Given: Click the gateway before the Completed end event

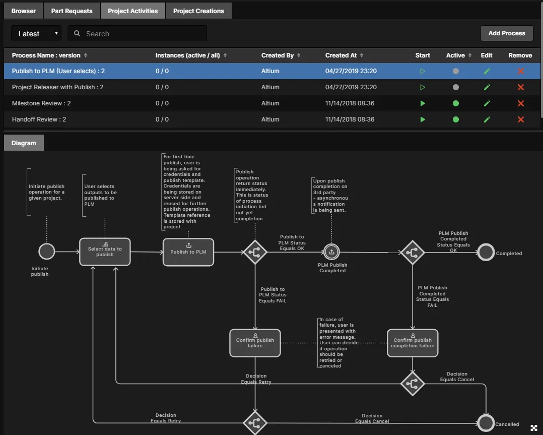Looking at the screenshot, I should click(413, 253).
